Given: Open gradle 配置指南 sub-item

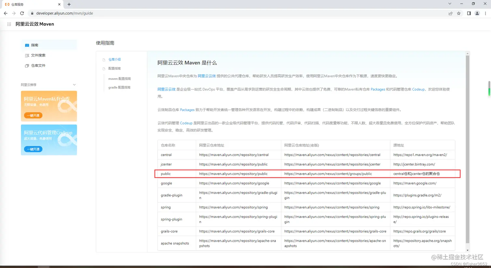Looking at the screenshot, I should click(x=119, y=87).
